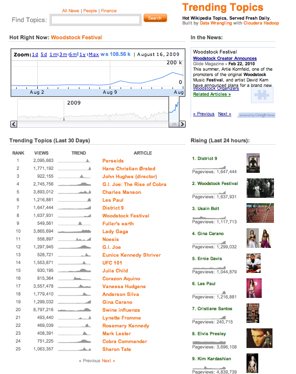Set chart zoom to 1m
The width and height of the screenshot is (296, 374).
tap(53, 54)
